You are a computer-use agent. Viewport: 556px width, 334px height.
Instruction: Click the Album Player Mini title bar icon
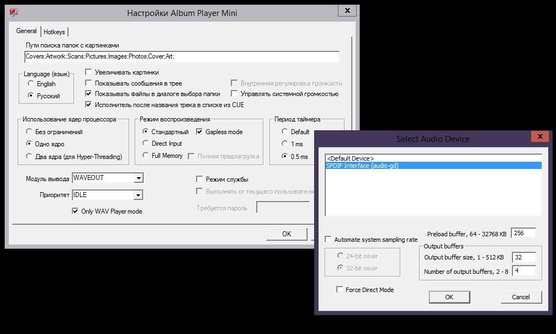pyautogui.click(x=14, y=13)
